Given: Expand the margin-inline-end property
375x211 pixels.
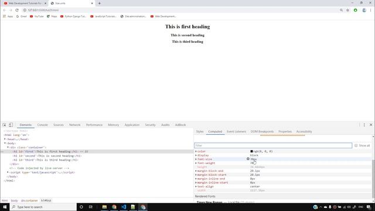Looking at the screenshot, I should [x=196, y=179].
